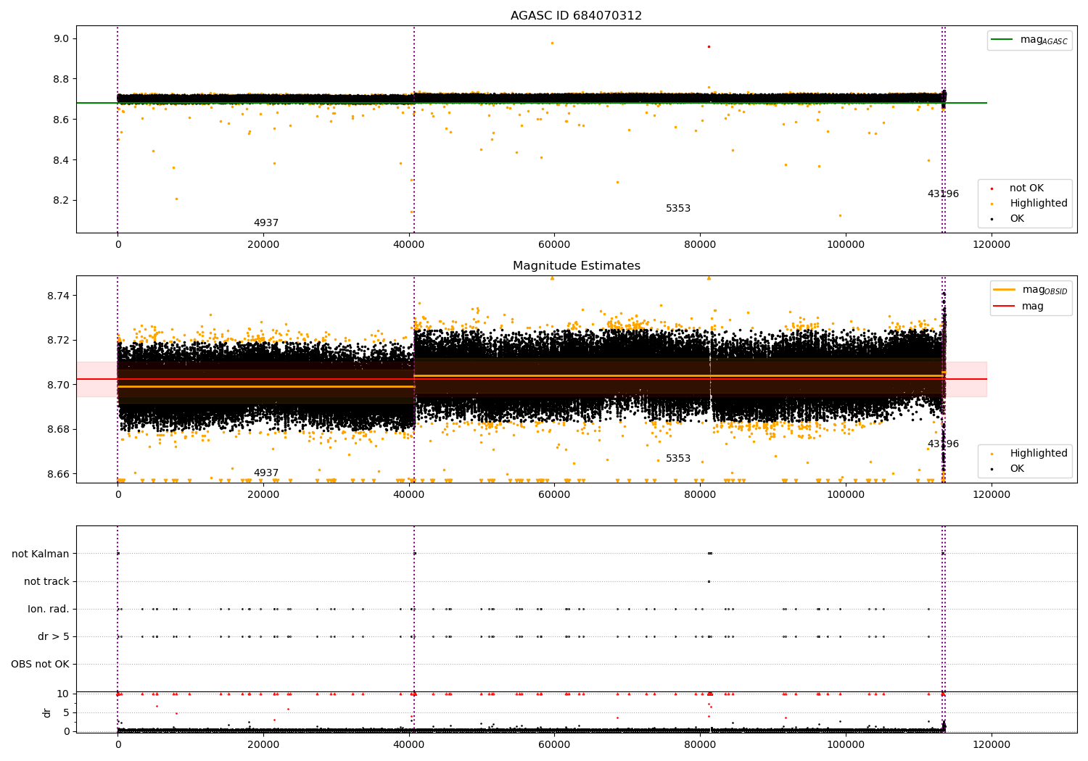This screenshot has height=761, width=1088.
Task: Click the 8.66 tick on the magnitude plot
Action: pos(57,474)
